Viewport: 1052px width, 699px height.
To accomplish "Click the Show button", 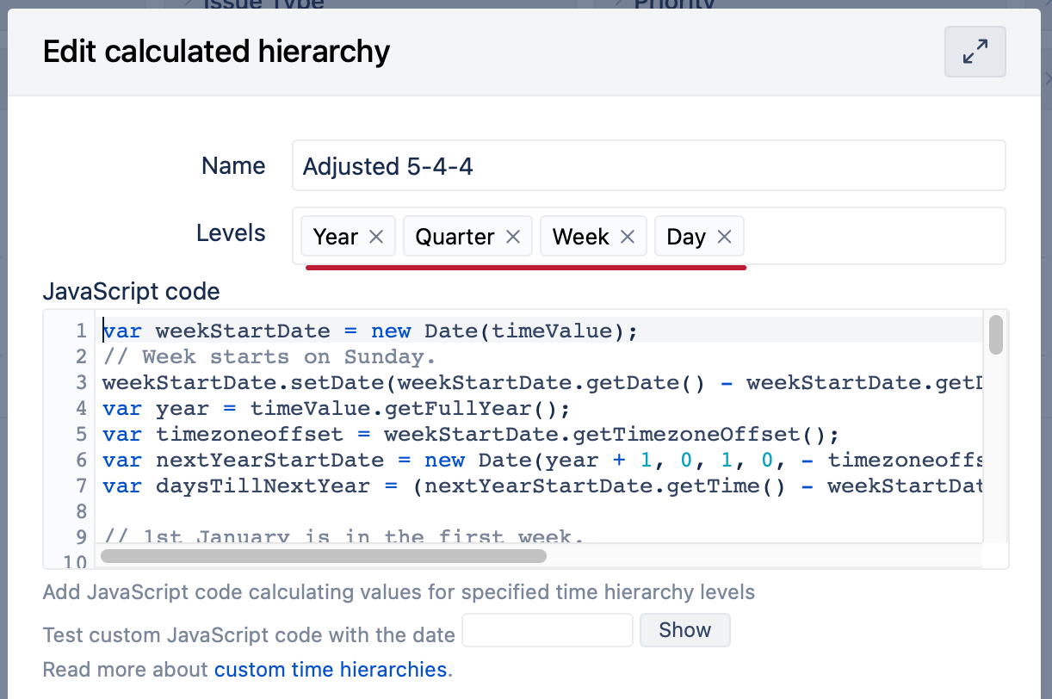I will pos(685,630).
